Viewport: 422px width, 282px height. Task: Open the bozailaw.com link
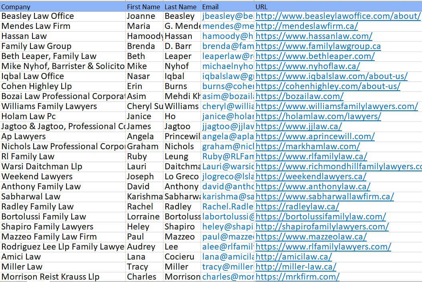pos(299,96)
